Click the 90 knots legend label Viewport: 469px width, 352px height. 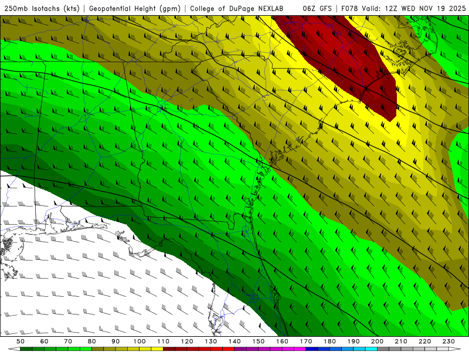point(115,341)
